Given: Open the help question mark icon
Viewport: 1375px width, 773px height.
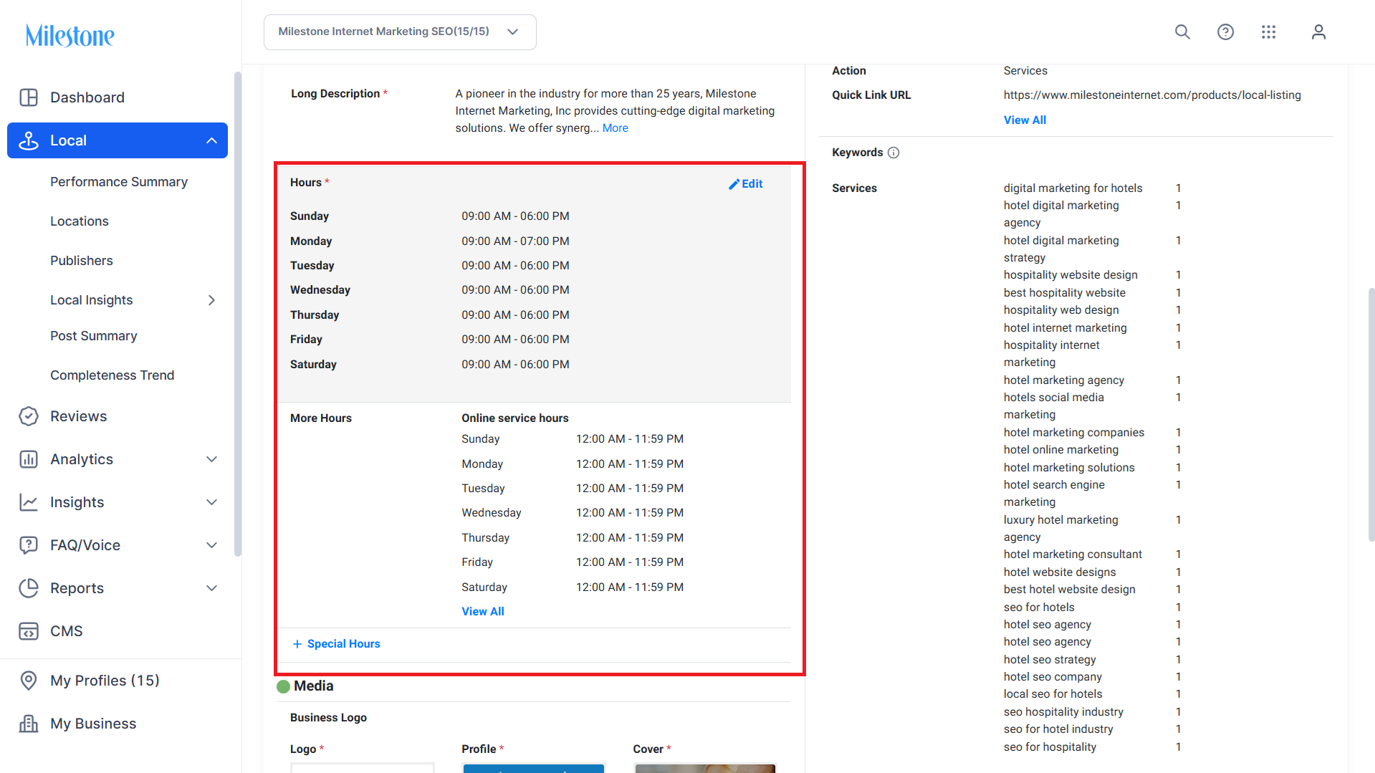Looking at the screenshot, I should click(x=1225, y=32).
